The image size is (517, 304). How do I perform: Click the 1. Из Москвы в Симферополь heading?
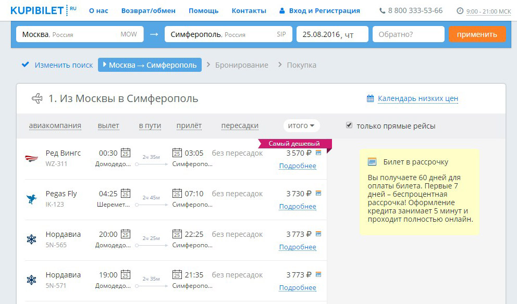[x=124, y=98]
